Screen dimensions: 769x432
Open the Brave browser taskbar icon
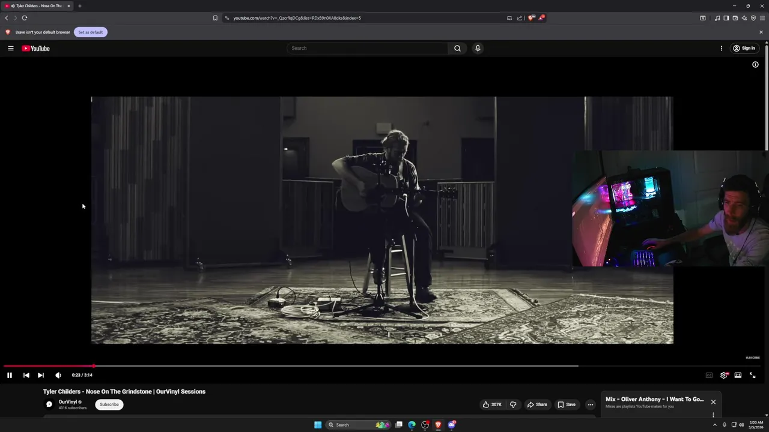tap(438, 425)
